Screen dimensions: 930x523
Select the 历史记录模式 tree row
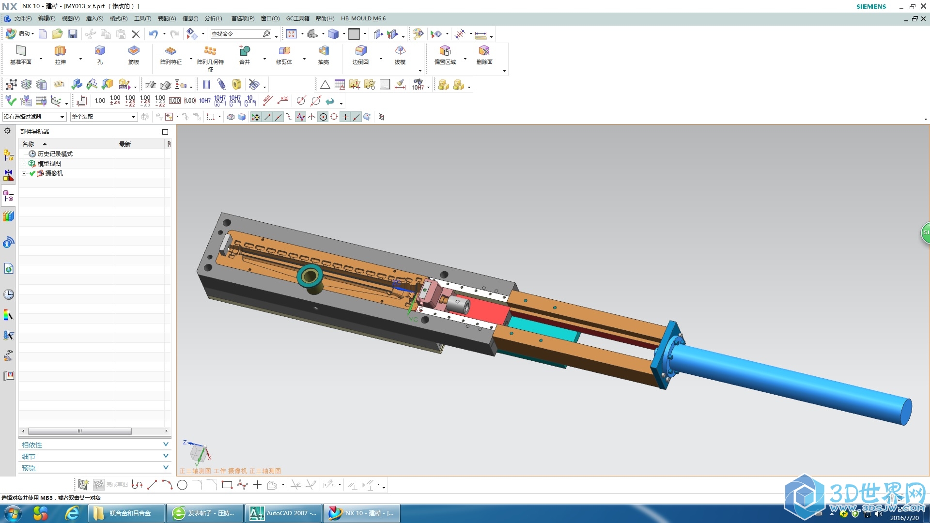point(55,154)
